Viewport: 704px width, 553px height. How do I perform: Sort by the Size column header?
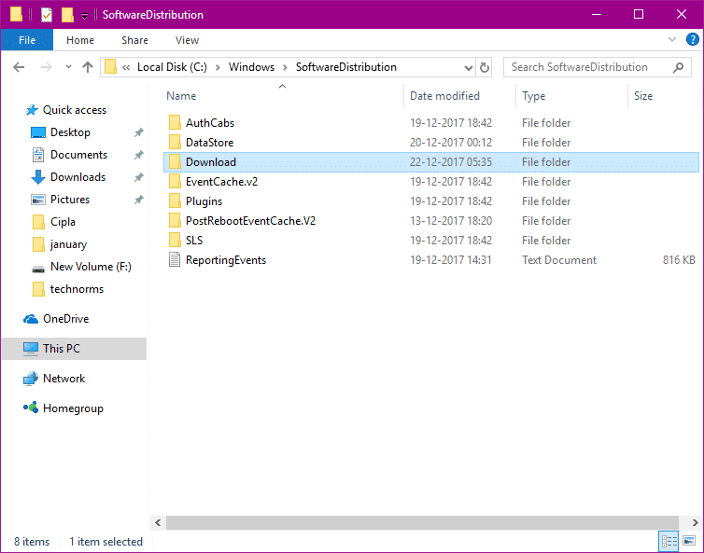click(643, 95)
